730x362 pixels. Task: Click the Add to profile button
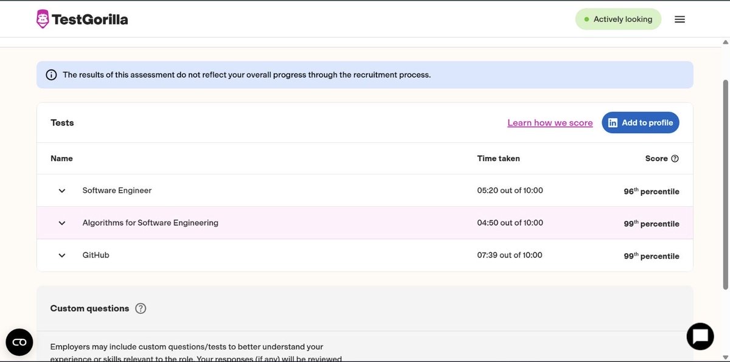click(641, 123)
